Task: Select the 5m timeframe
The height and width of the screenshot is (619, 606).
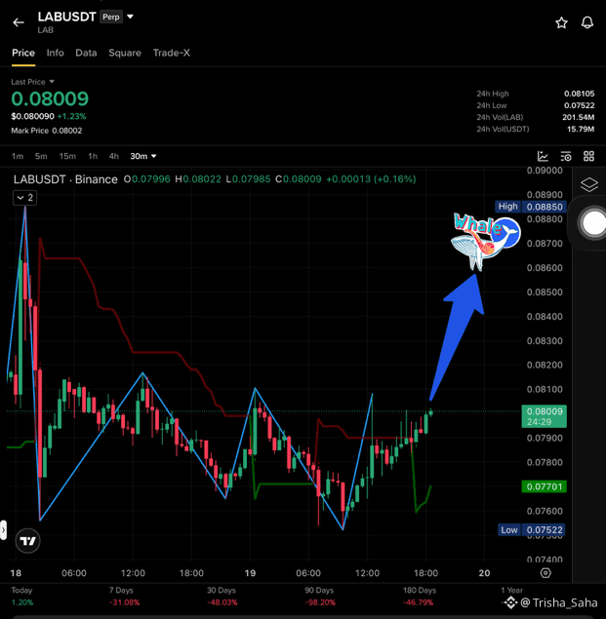Action: coord(41,156)
